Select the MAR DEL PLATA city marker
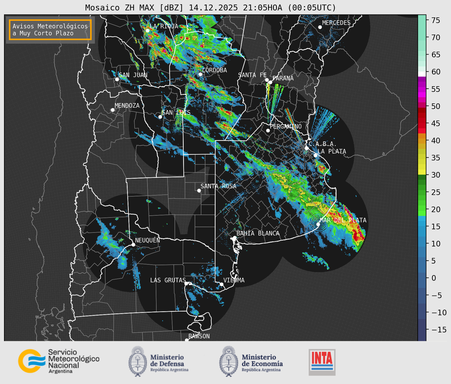This screenshot has height=384, width=451. coord(318,224)
